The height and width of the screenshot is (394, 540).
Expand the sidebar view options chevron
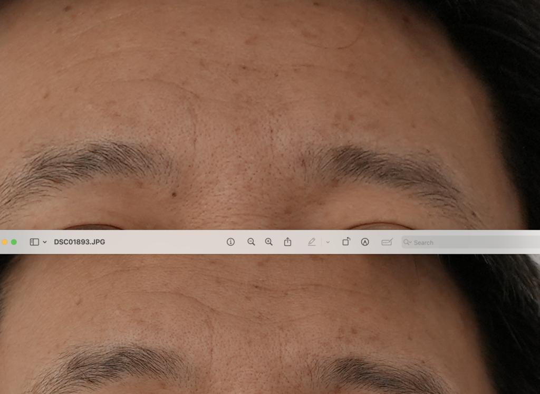pos(45,242)
